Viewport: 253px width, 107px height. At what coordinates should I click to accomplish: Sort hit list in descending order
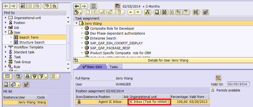(x=34, y=77)
